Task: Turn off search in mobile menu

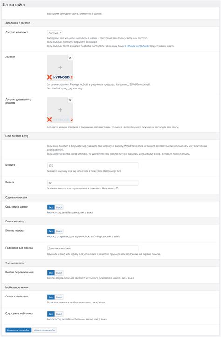Action: (59, 297)
